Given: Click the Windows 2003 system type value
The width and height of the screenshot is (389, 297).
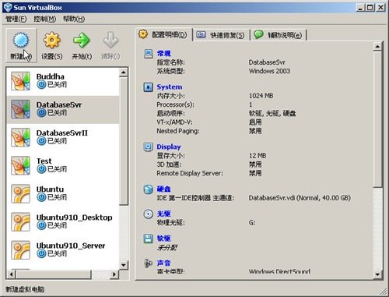Looking at the screenshot, I should tap(269, 71).
